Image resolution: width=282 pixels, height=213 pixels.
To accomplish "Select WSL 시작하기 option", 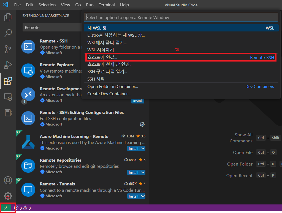I will click(181, 50).
